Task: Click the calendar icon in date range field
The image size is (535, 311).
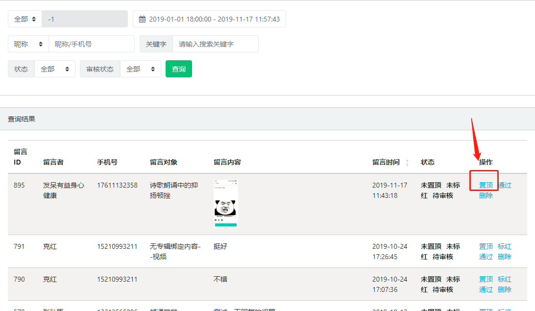Action: [x=142, y=19]
